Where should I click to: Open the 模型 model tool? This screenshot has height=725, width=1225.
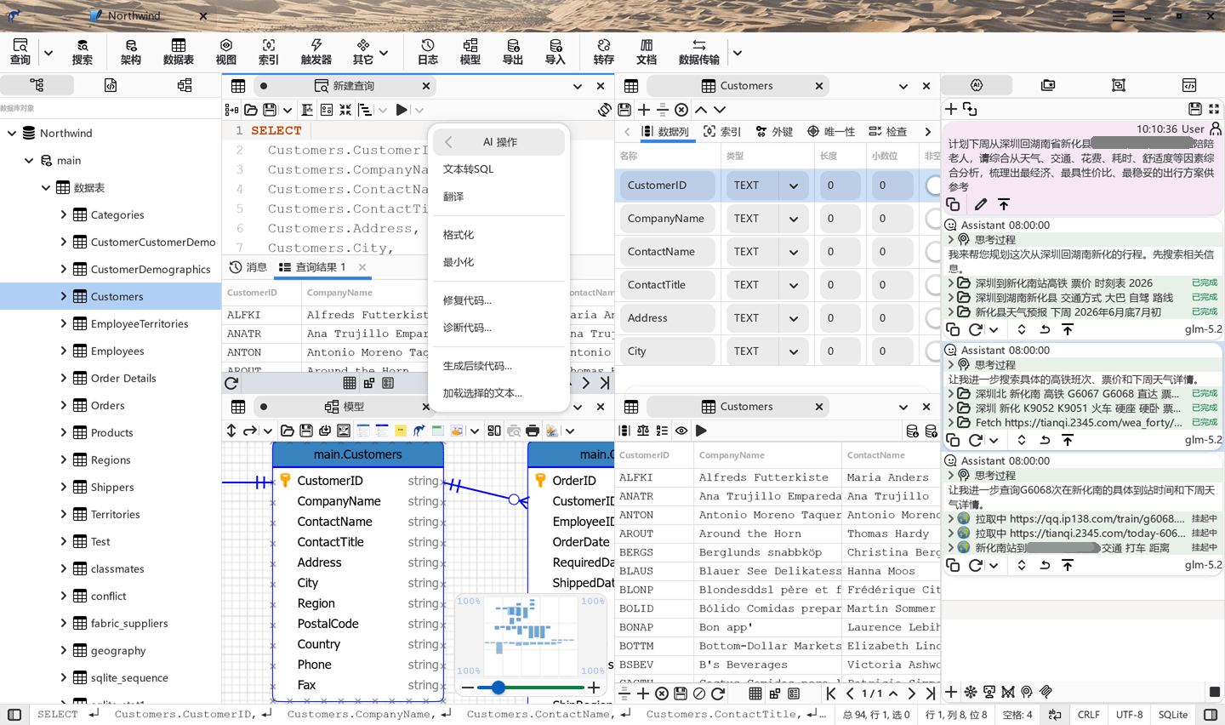470,52
